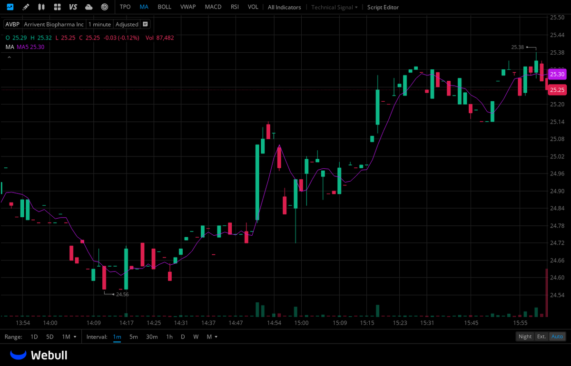571x366 pixels.
Task: Select the line chart icon
Action: point(10,7)
